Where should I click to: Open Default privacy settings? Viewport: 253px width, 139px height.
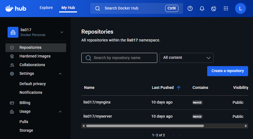click(x=33, y=84)
